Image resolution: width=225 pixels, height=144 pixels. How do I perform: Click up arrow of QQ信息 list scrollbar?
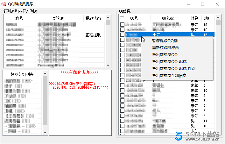[x=218, y=17]
